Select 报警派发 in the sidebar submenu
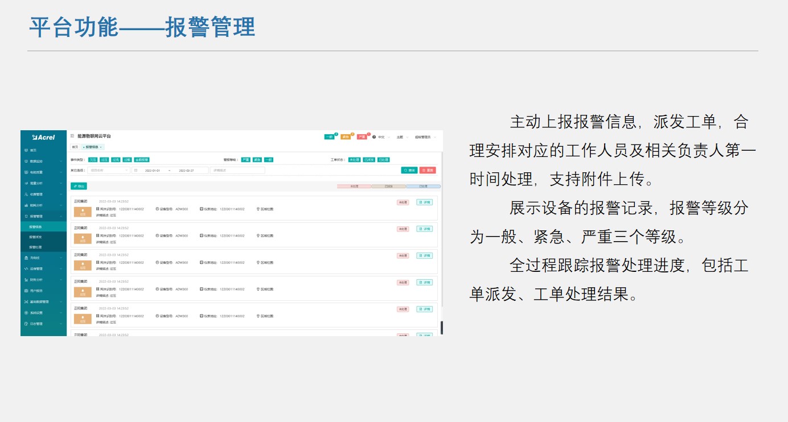This screenshot has width=788, height=422. coord(35,237)
